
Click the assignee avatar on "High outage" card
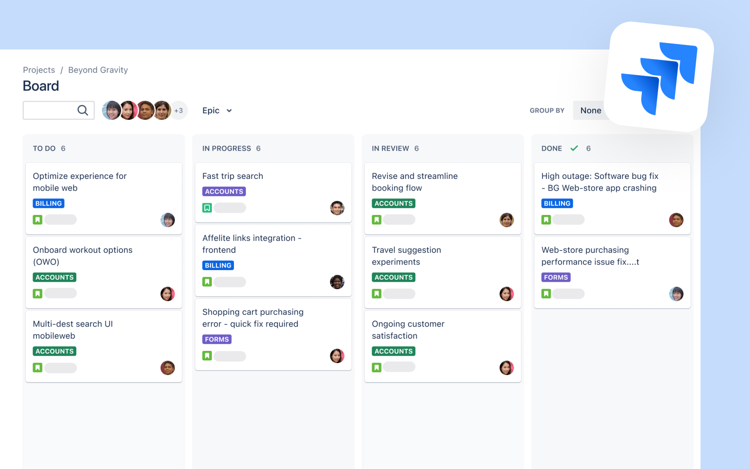(x=676, y=220)
